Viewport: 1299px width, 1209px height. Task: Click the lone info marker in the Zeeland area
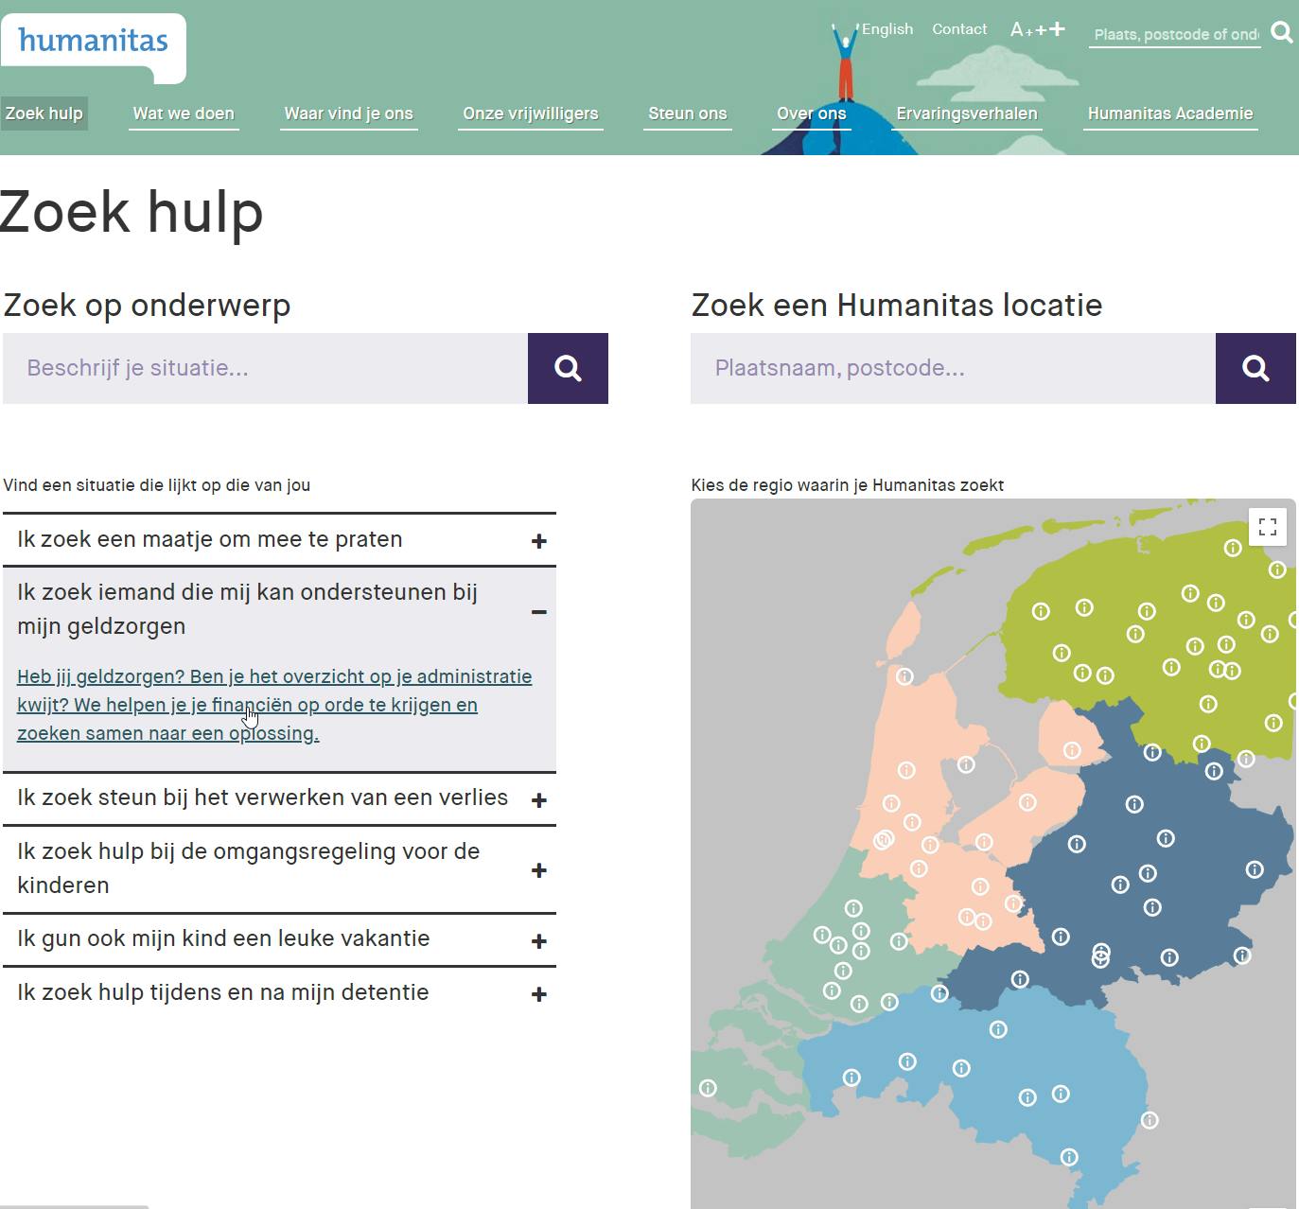click(x=708, y=1088)
